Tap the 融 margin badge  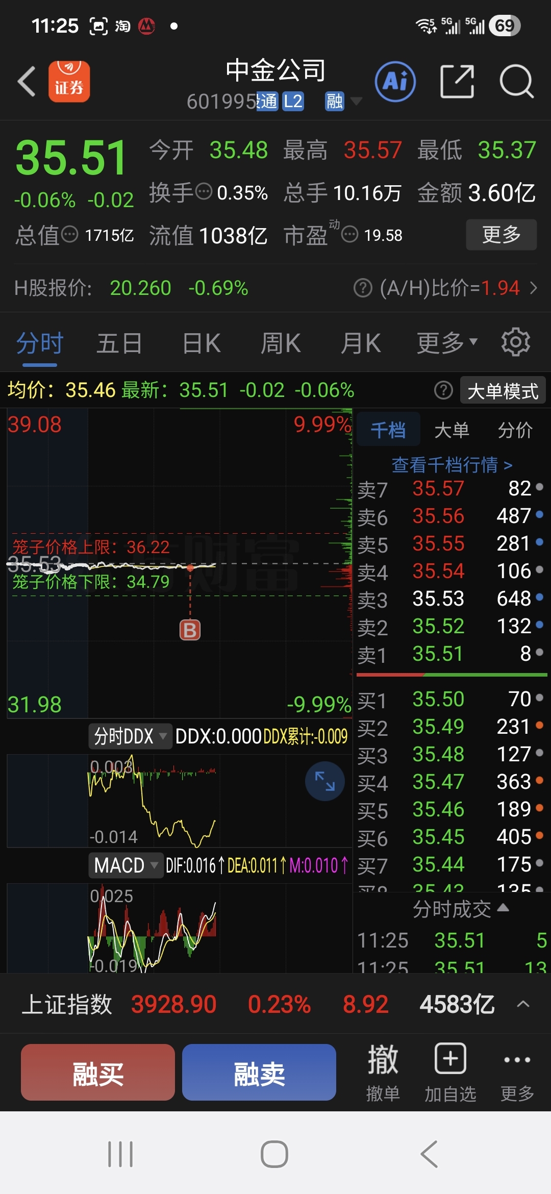(335, 102)
